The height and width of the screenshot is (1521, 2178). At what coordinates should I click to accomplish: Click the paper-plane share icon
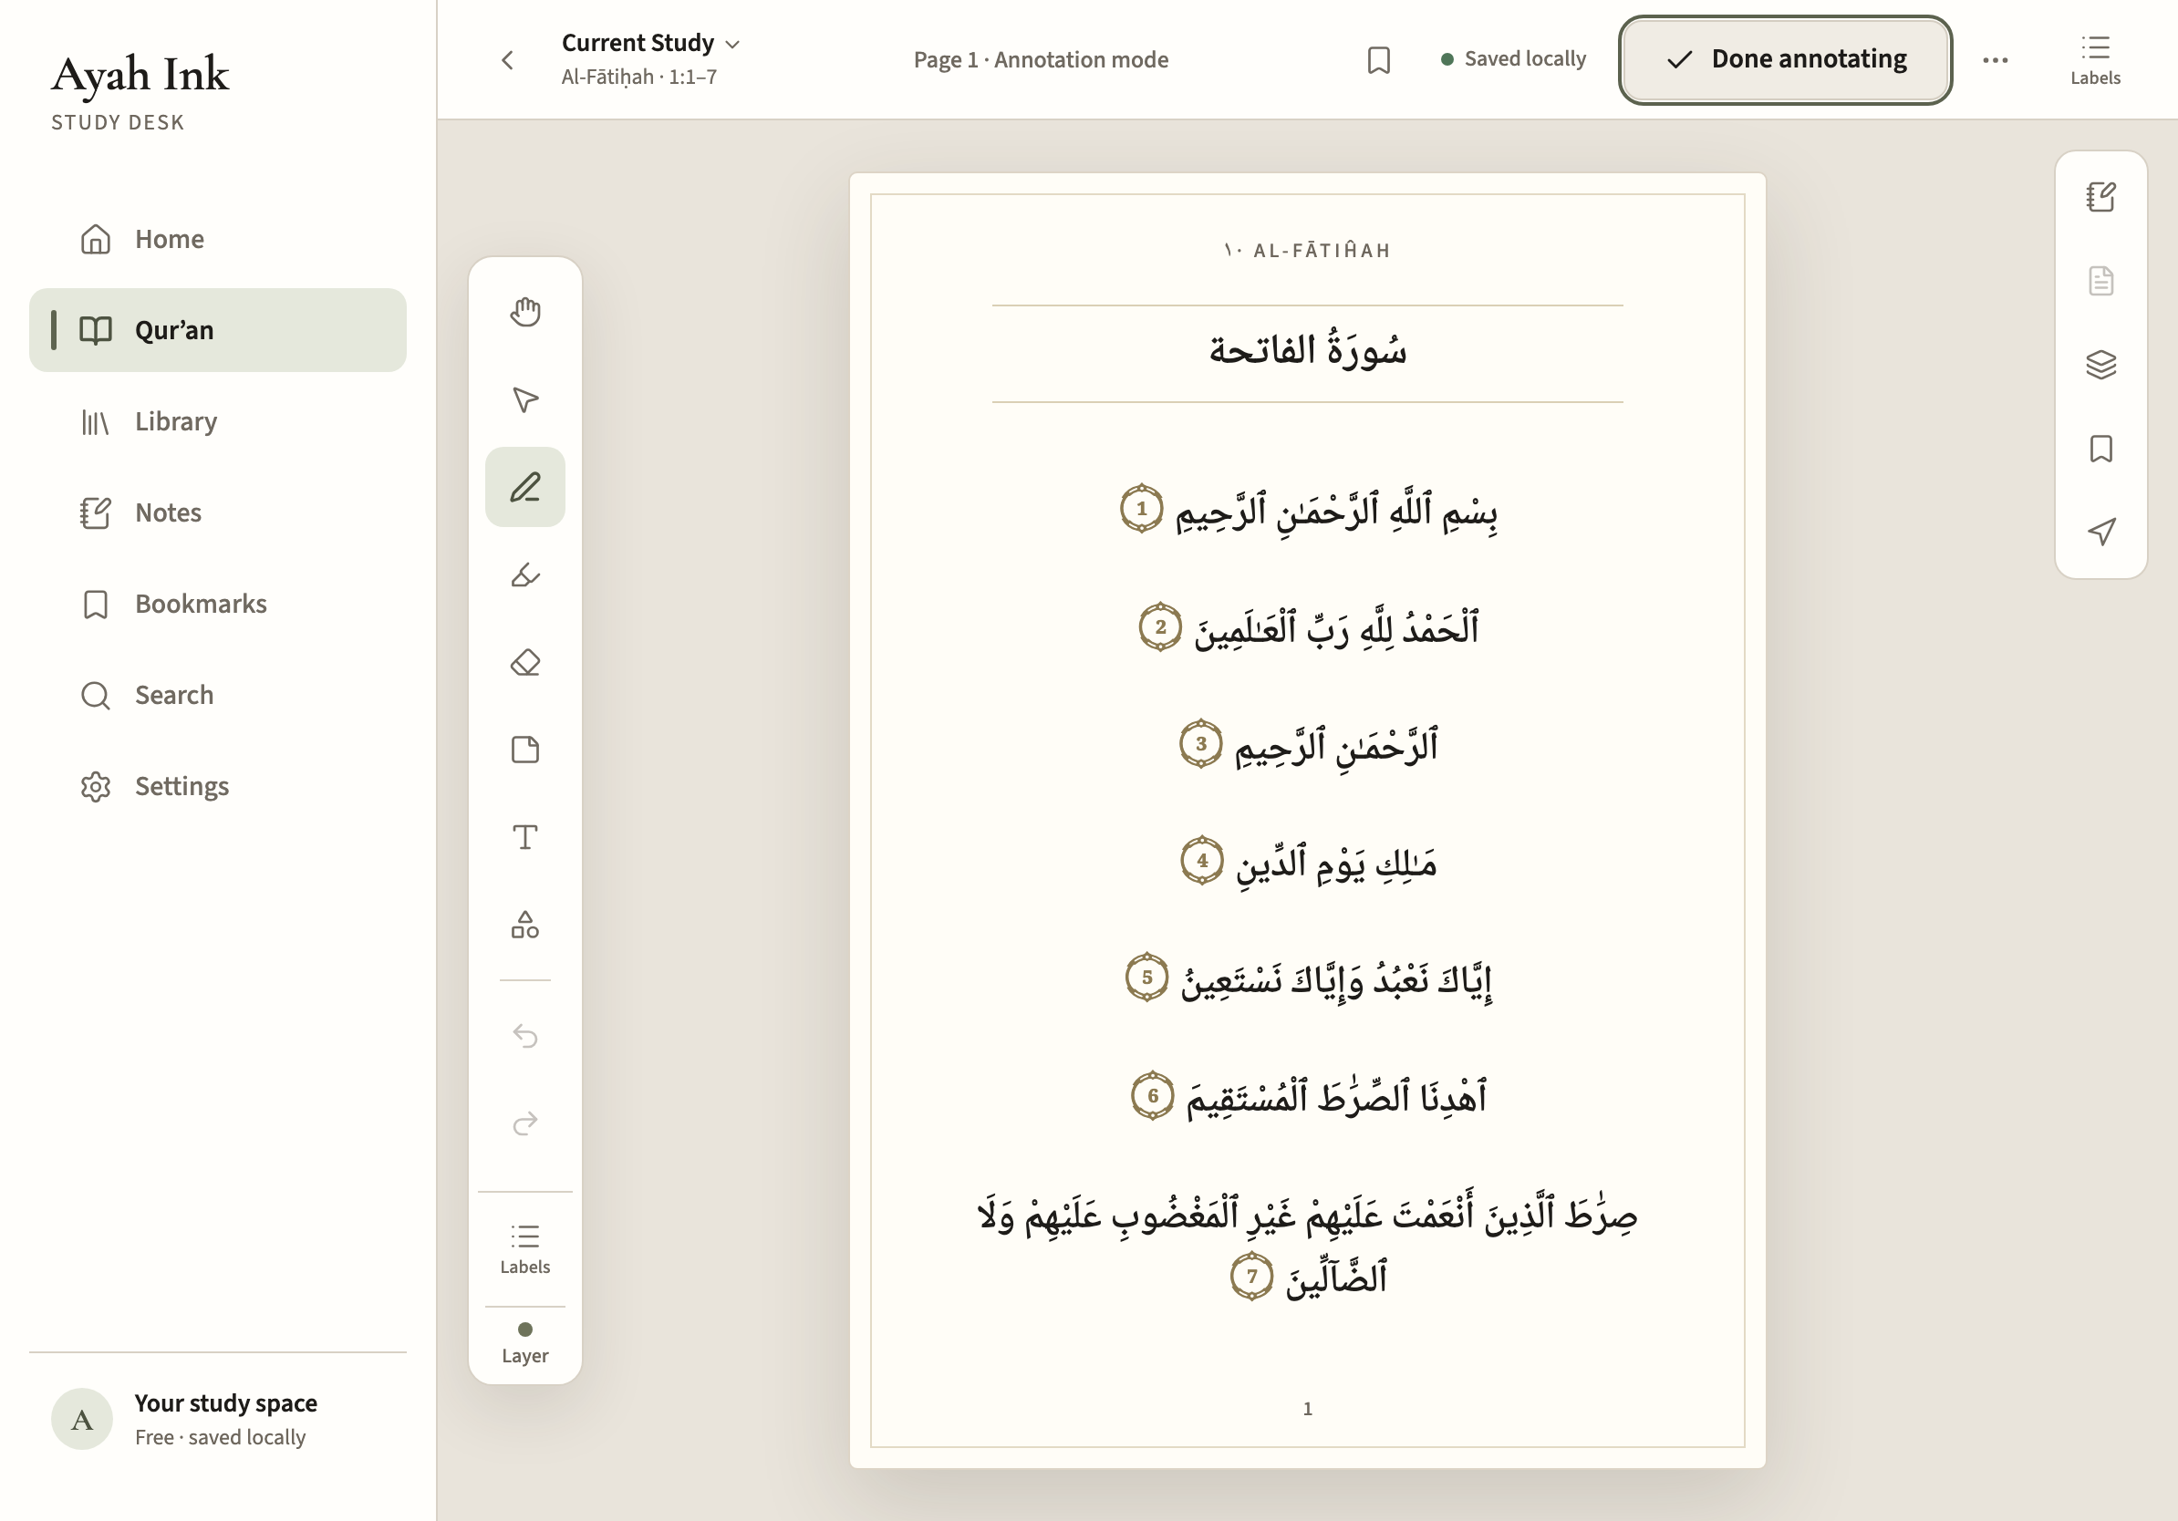pyautogui.click(x=2100, y=532)
